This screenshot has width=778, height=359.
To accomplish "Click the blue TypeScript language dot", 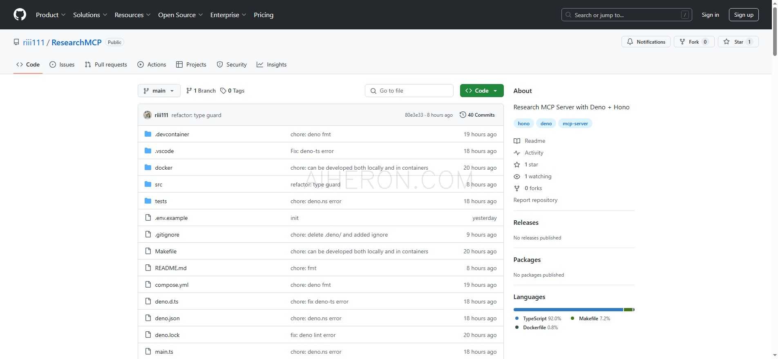I will [517, 318].
